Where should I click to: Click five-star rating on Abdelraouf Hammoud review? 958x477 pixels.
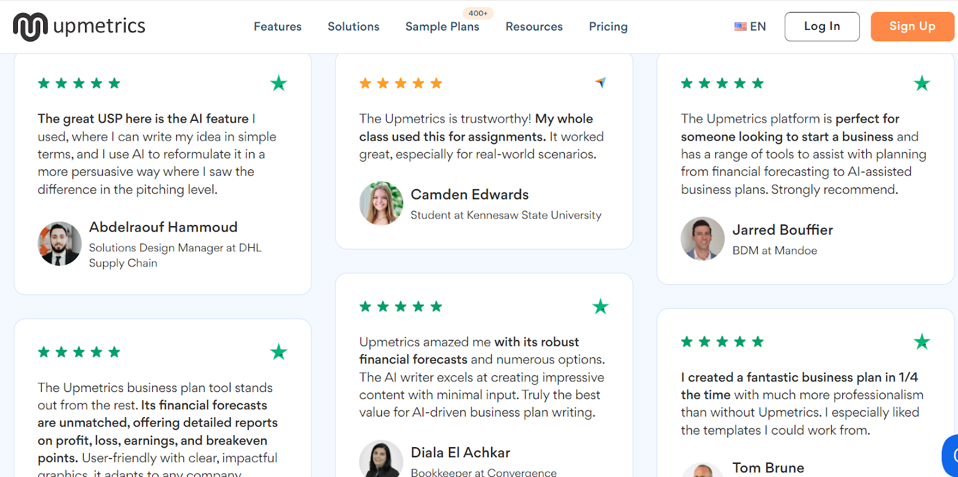click(79, 83)
